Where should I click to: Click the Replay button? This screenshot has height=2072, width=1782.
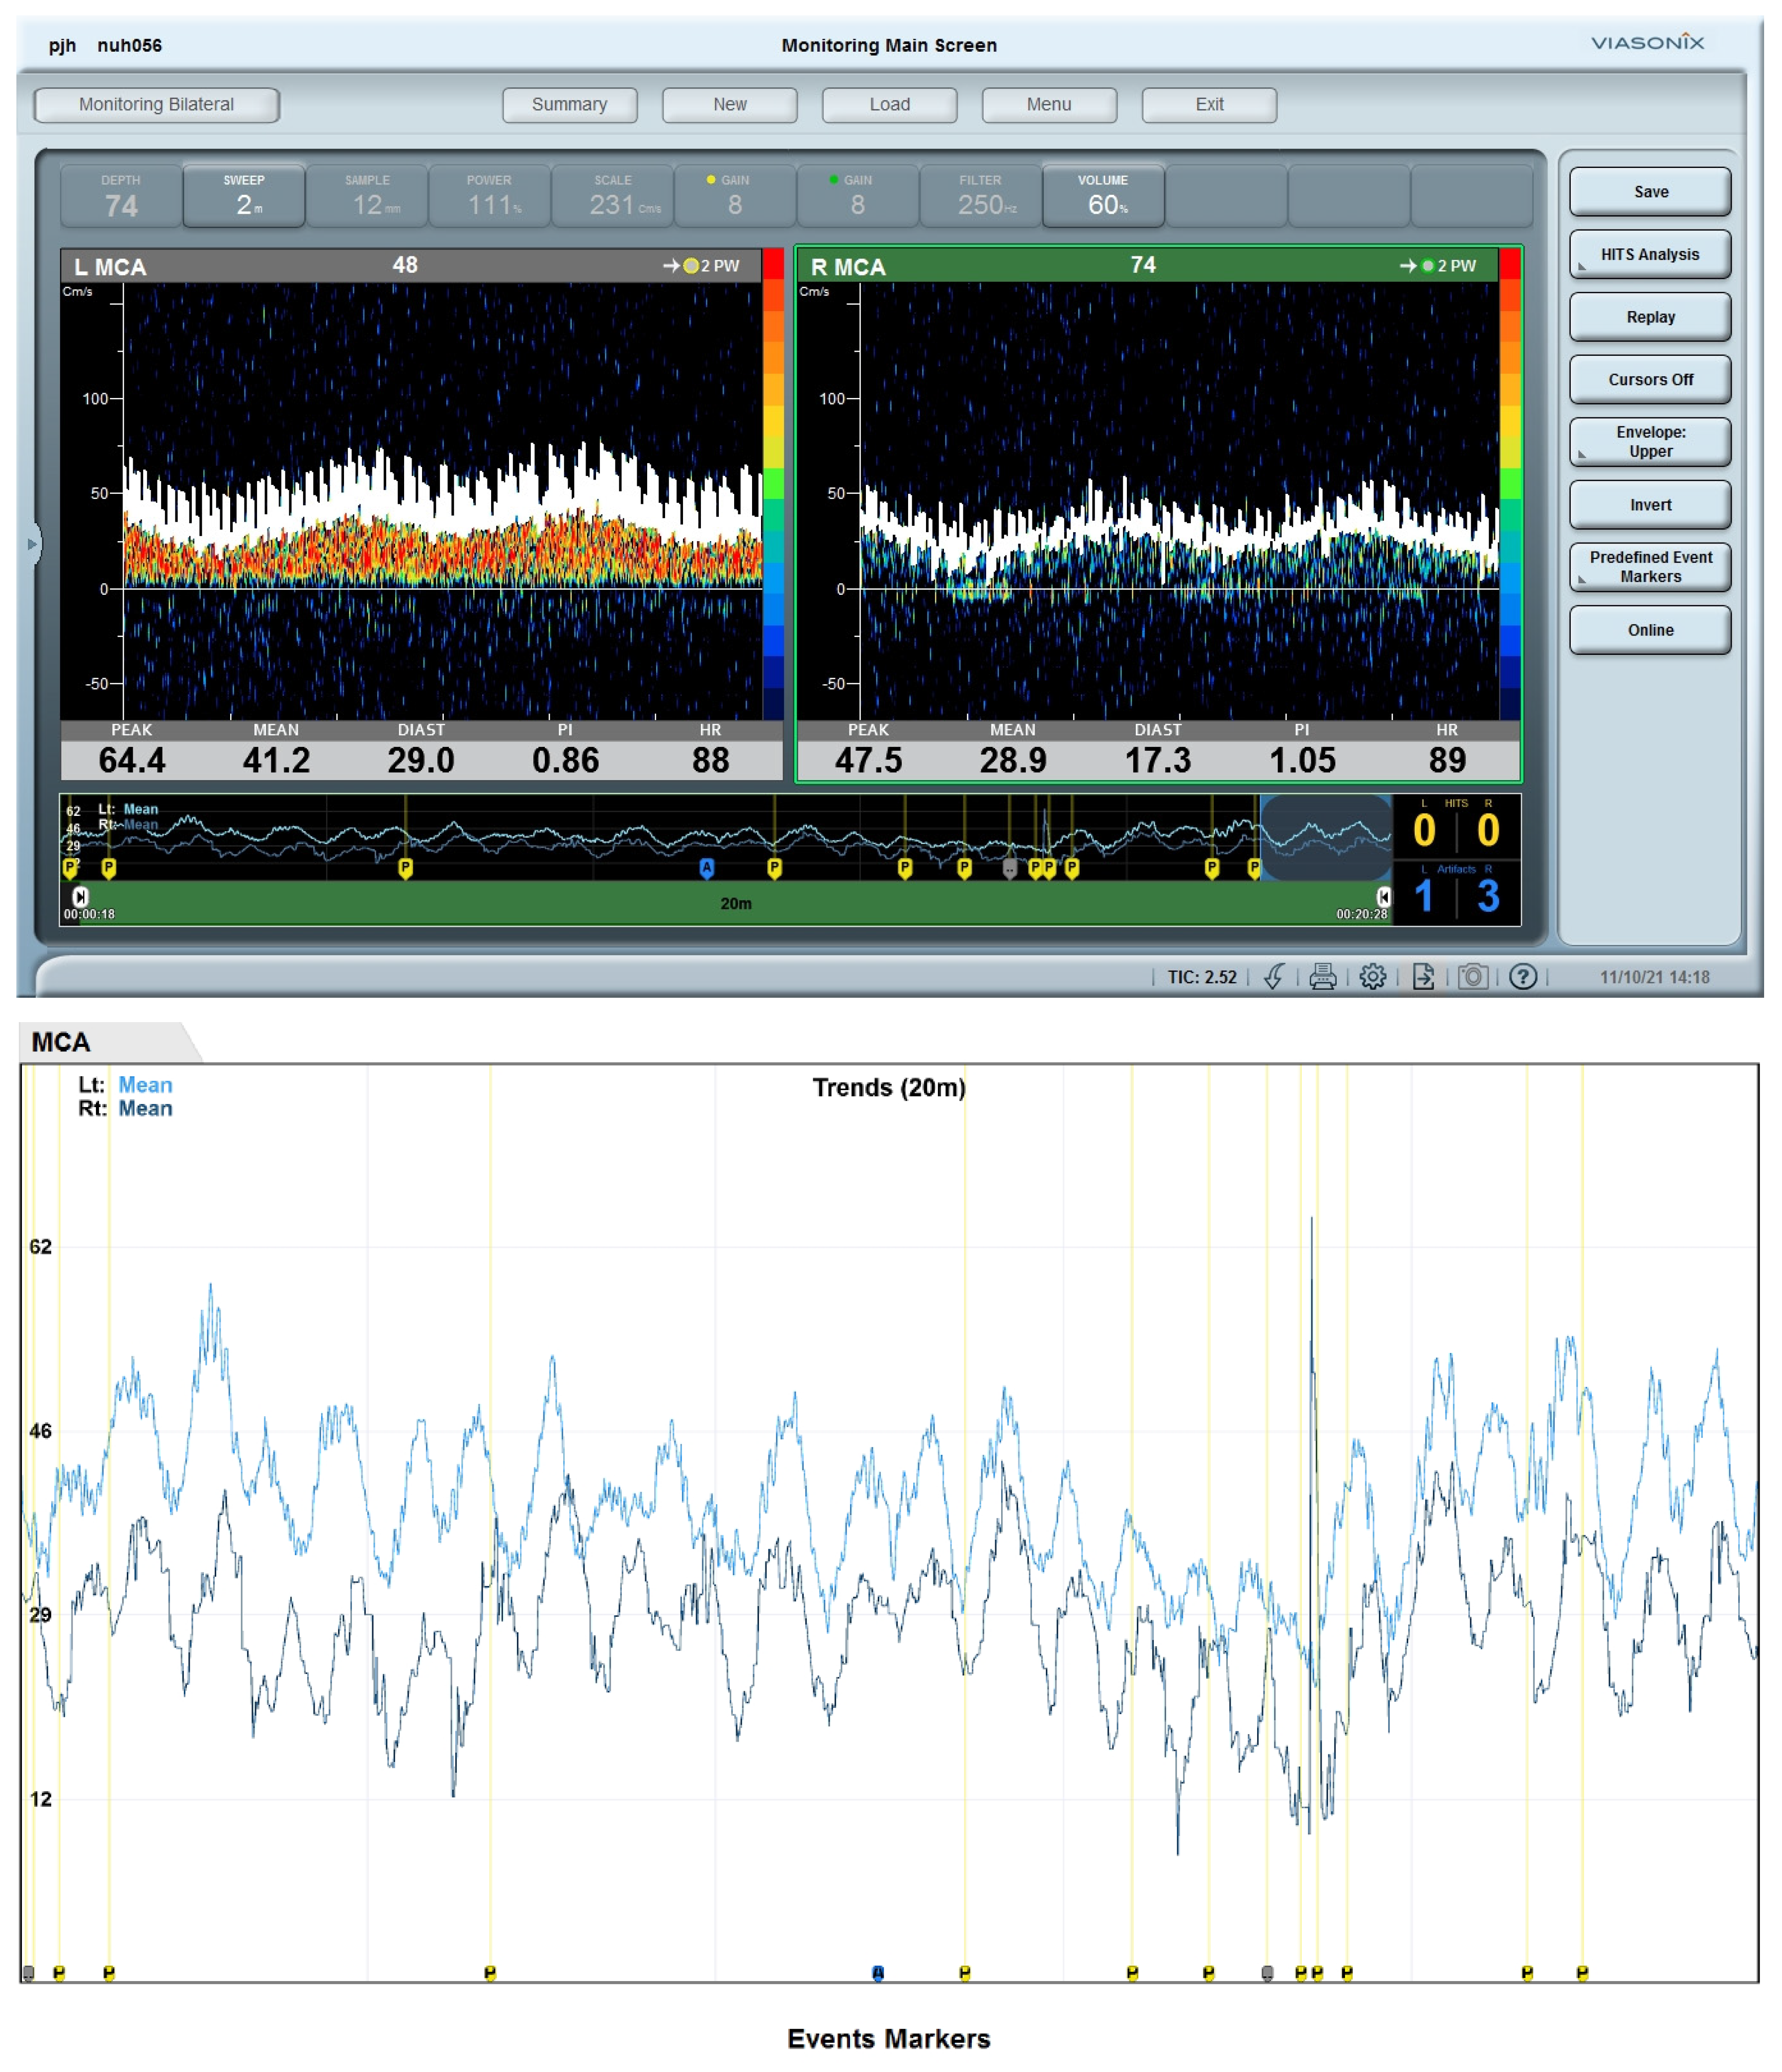pos(1650,317)
